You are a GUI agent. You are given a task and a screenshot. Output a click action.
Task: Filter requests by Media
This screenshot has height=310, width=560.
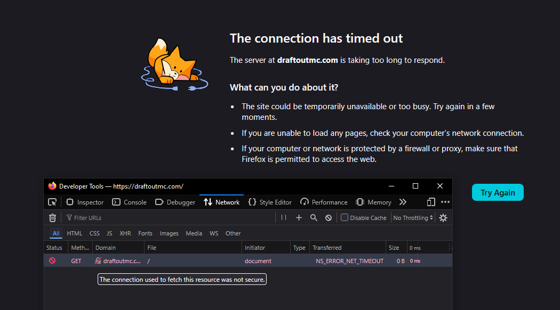coord(194,233)
